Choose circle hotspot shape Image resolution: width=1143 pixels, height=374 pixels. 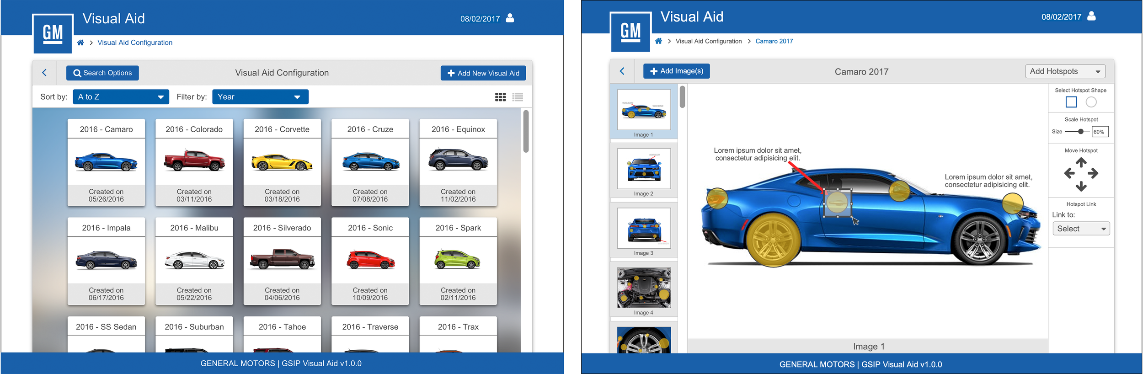(x=1091, y=102)
